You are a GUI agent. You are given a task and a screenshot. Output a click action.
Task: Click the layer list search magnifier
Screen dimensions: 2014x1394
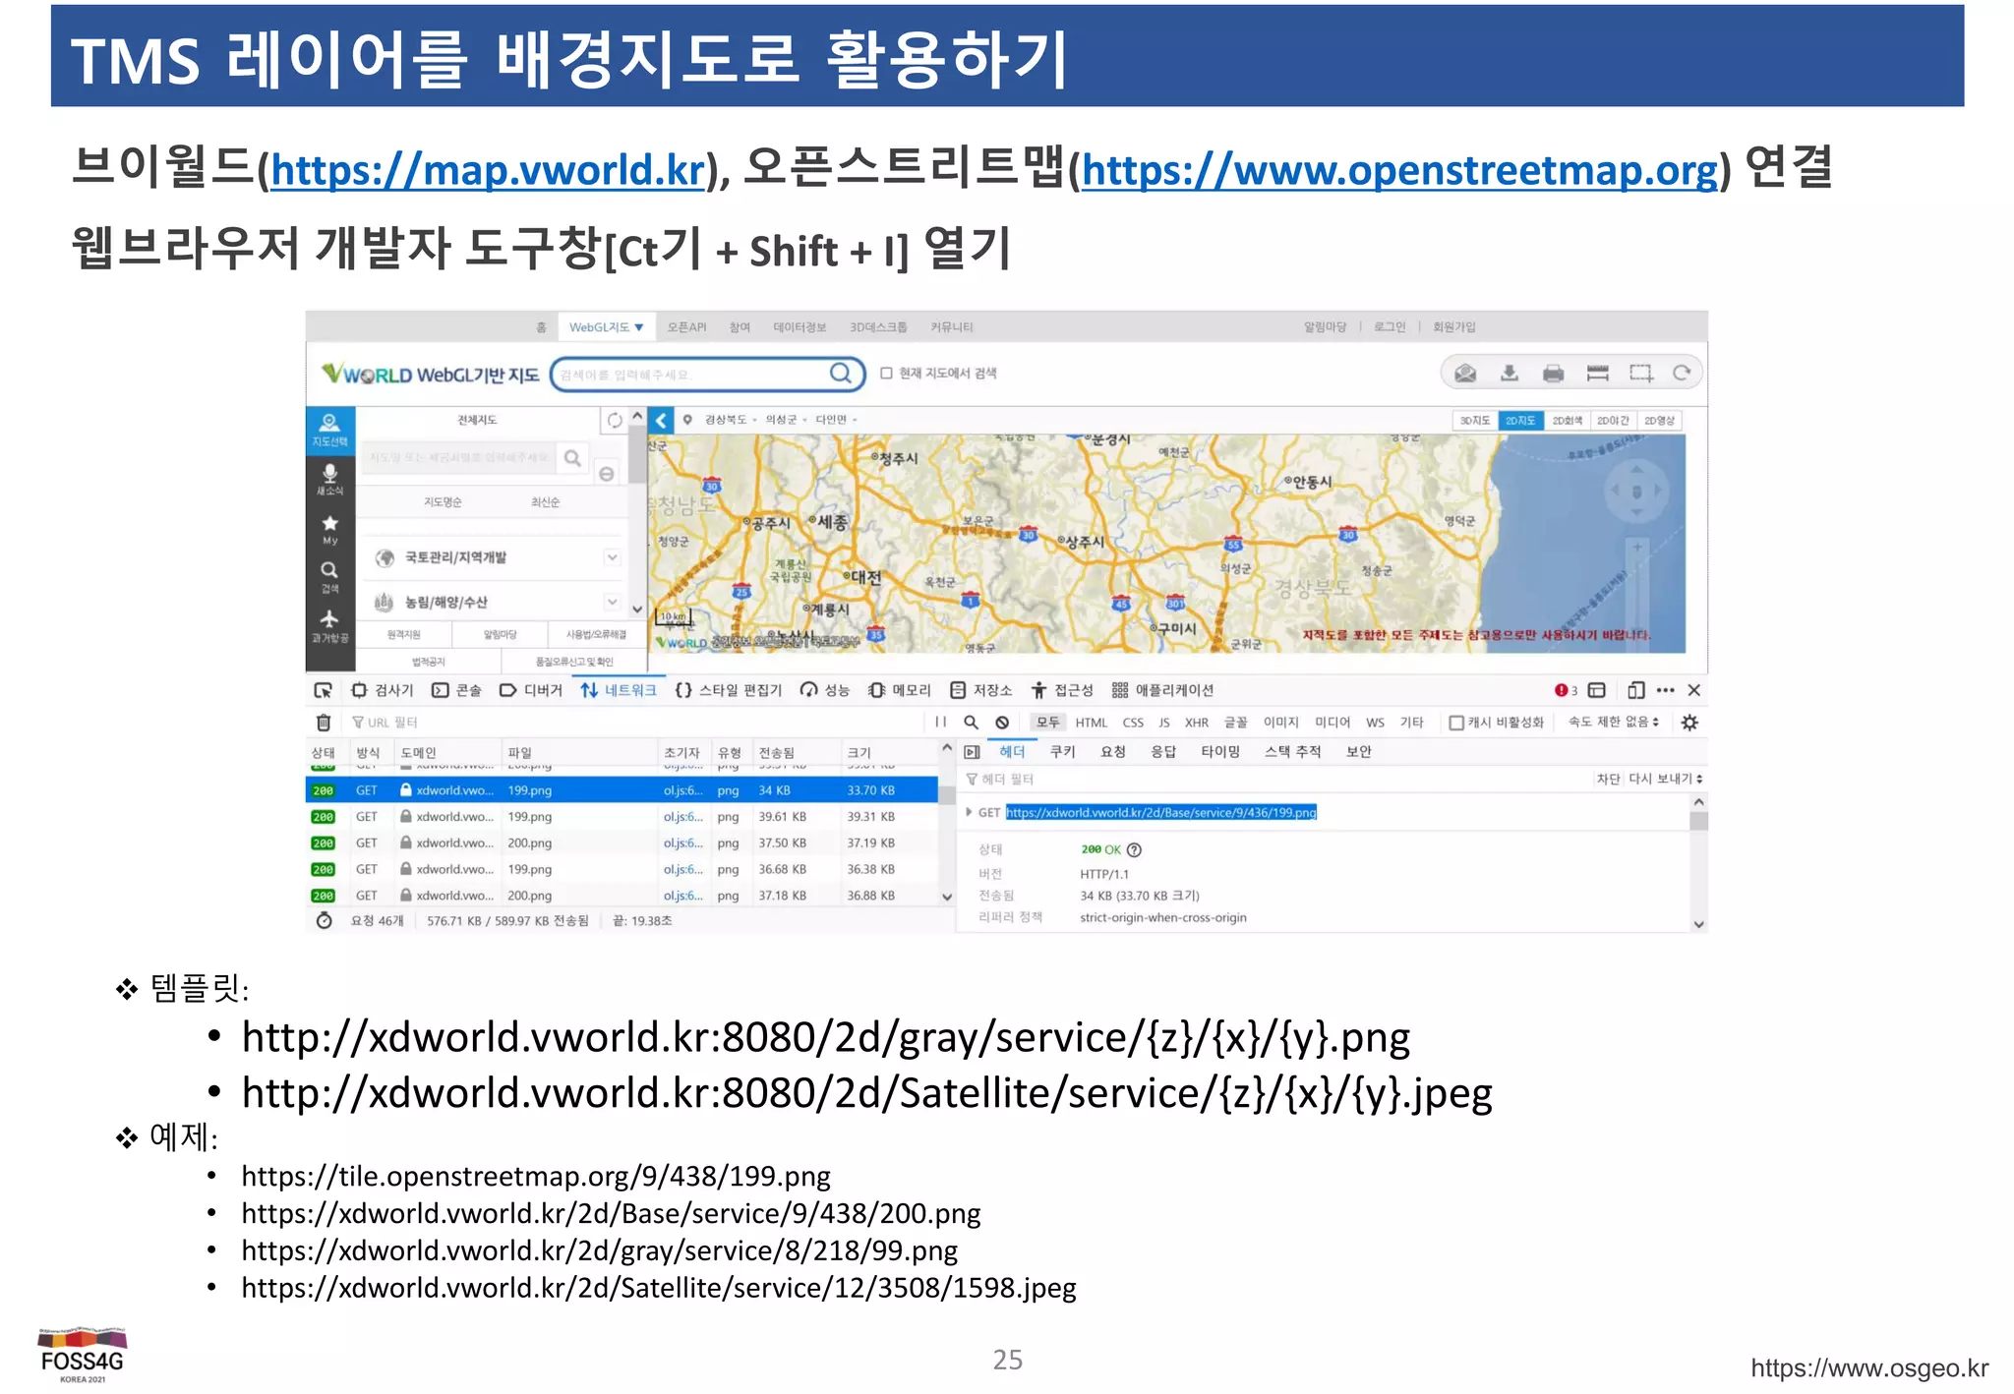tap(572, 457)
